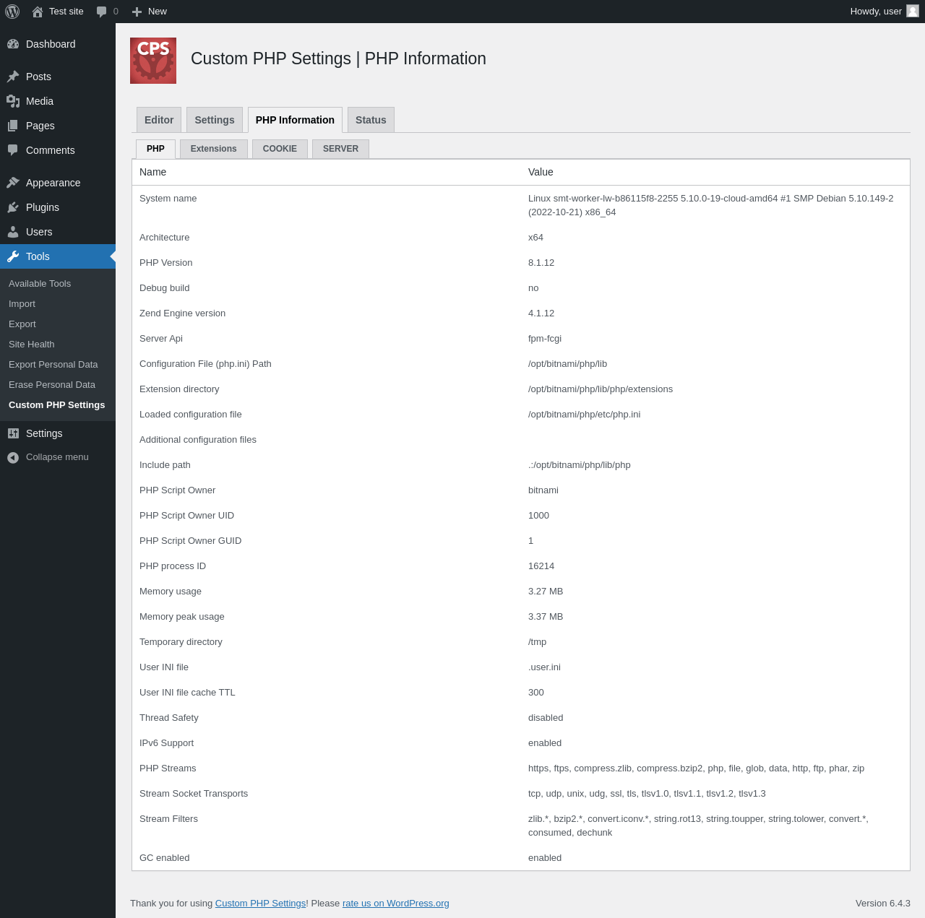Click the Media icon in sidebar
Image resolution: width=925 pixels, height=918 pixels.
[13, 101]
